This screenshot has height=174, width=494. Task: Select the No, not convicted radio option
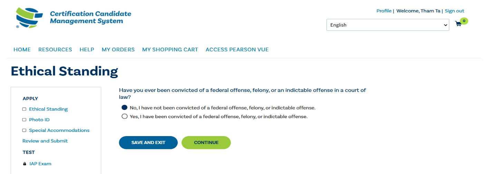pos(125,108)
